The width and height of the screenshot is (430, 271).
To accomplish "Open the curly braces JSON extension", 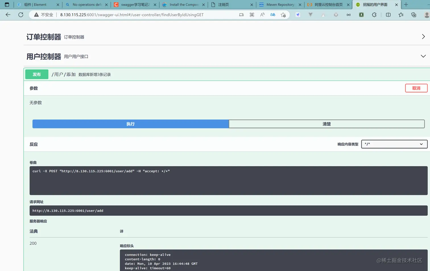I will pos(349,15).
